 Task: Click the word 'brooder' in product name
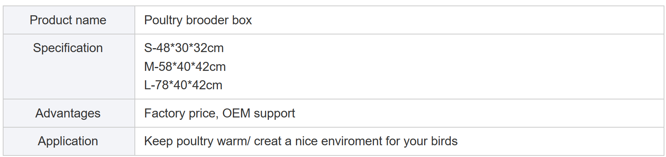click(207, 20)
